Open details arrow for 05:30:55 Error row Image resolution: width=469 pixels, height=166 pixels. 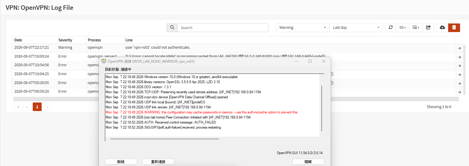[459, 83]
